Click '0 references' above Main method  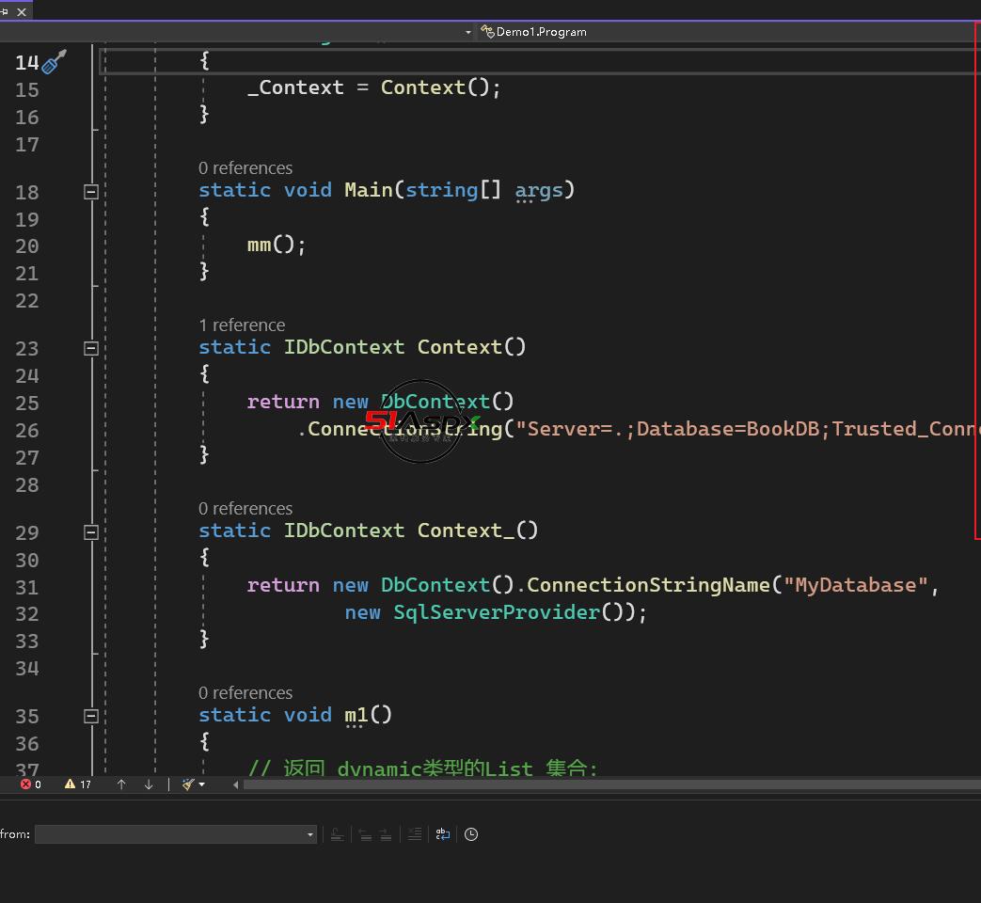[x=245, y=168]
